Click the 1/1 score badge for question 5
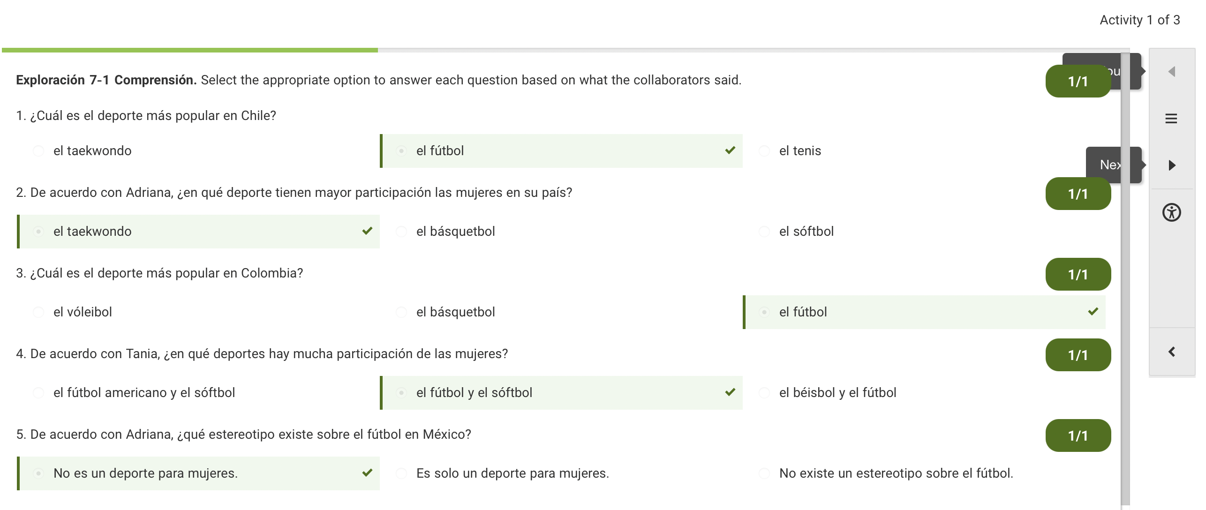Screen dimensions: 1206x510 (1078, 435)
